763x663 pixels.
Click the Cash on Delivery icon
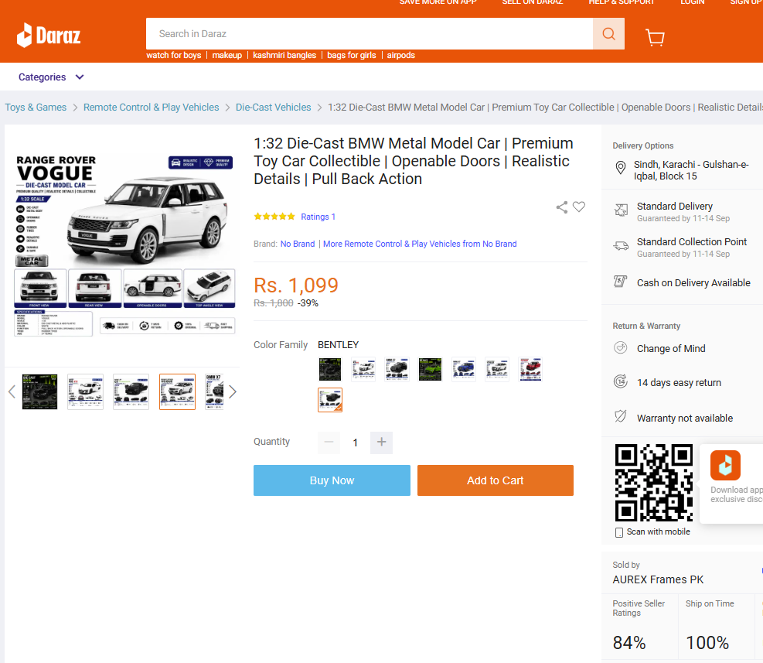click(621, 281)
